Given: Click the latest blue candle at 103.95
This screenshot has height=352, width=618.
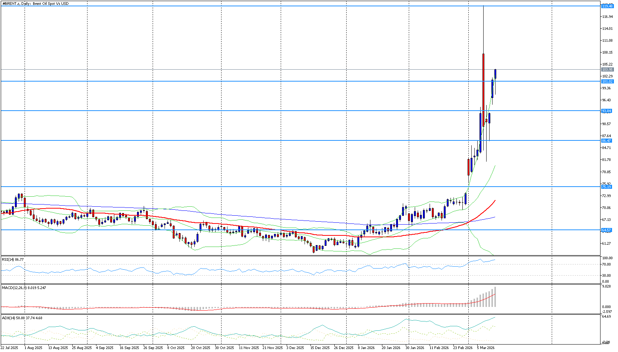Looking at the screenshot, I should click(495, 74).
